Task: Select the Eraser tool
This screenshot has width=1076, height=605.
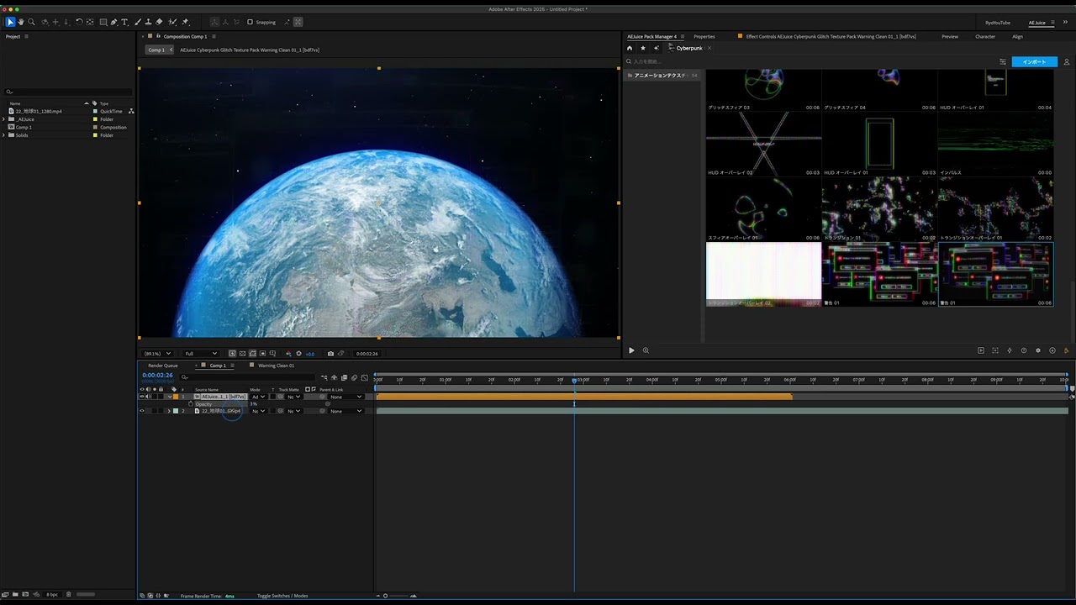Action: click(x=160, y=22)
